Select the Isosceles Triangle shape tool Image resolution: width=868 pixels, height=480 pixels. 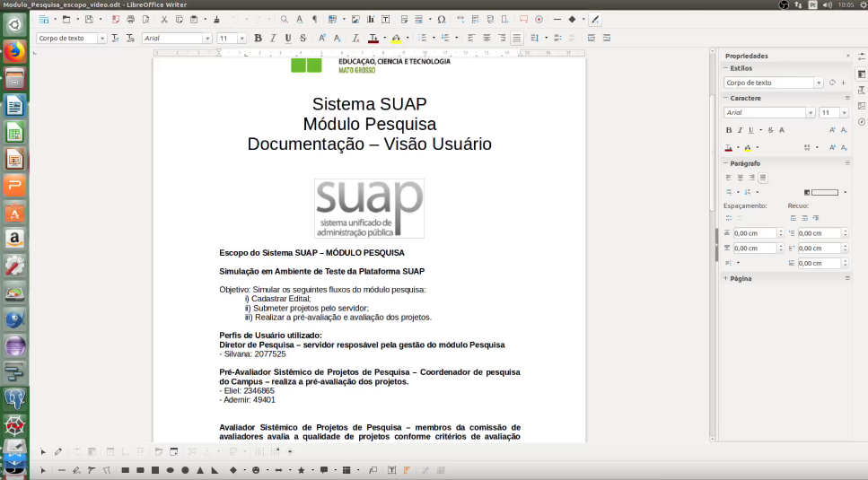pyautogui.click(x=200, y=471)
